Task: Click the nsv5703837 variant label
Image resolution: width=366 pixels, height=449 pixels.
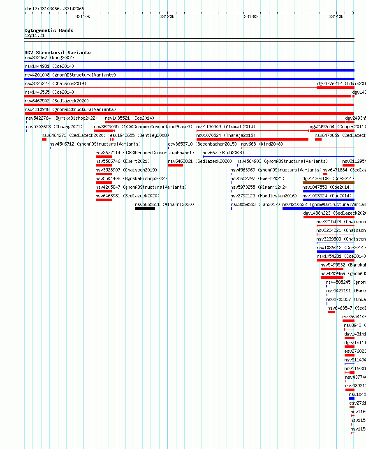Action: (x=346, y=299)
